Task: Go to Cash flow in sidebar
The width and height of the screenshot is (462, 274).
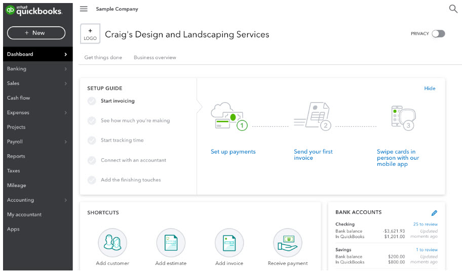Action: [37, 98]
